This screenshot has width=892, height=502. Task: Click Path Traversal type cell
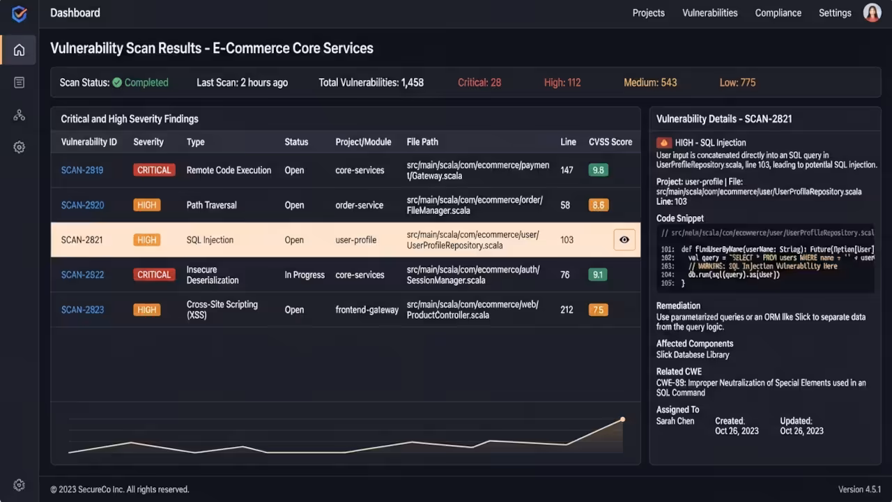[211, 205]
